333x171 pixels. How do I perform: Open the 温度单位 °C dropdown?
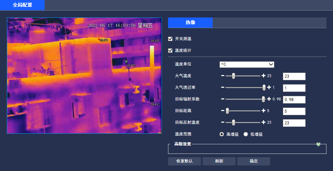pos(247,64)
